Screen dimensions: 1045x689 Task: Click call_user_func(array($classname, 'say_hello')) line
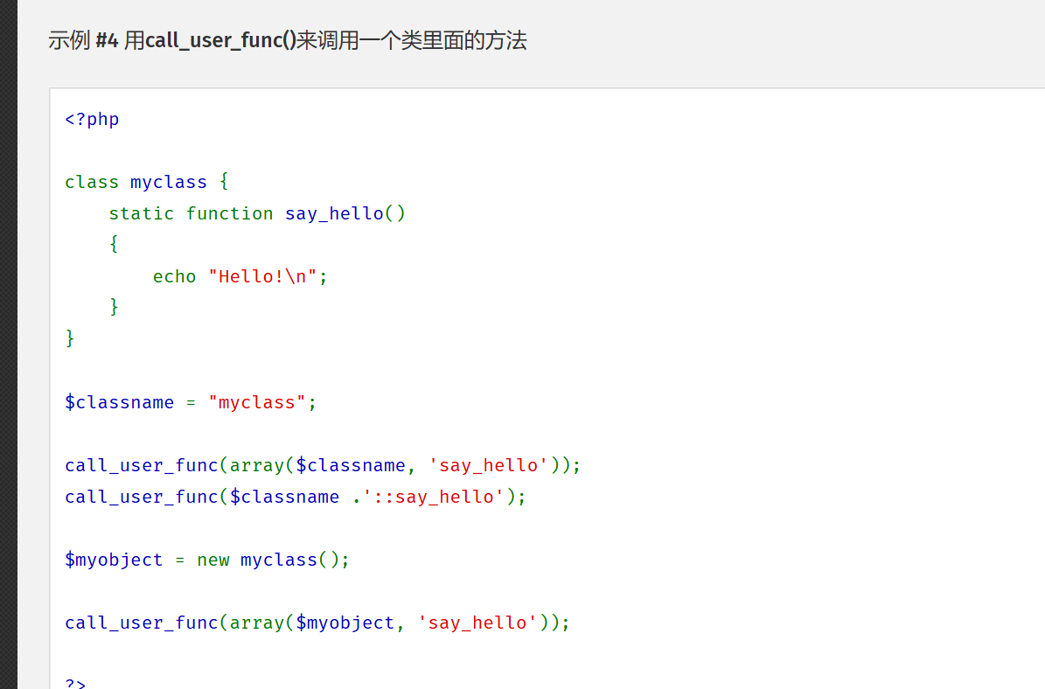(x=323, y=465)
